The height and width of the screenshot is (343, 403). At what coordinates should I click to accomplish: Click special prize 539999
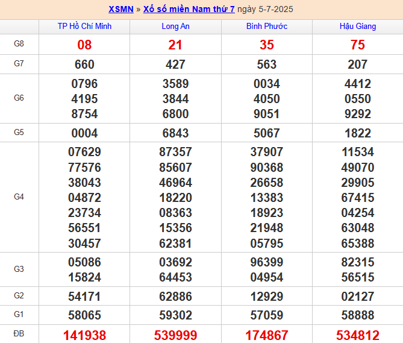click(x=175, y=336)
